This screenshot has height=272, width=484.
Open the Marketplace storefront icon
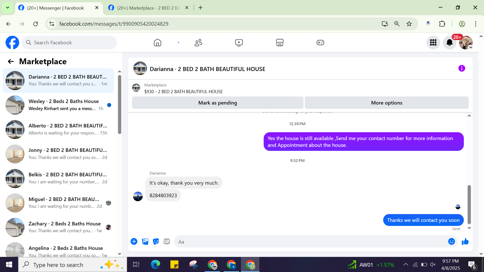coord(280,43)
